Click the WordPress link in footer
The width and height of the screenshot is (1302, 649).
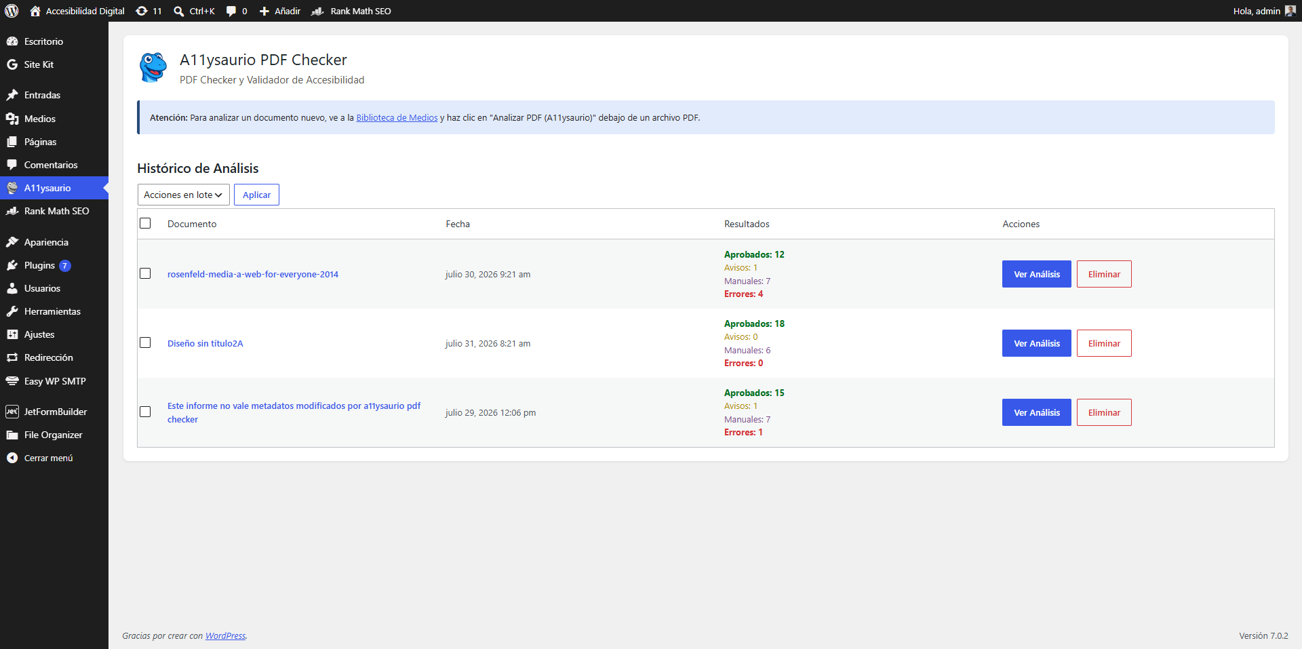click(225, 635)
